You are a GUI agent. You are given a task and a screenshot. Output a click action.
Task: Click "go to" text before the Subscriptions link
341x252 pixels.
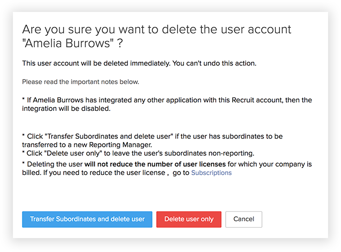[x=181, y=173]
